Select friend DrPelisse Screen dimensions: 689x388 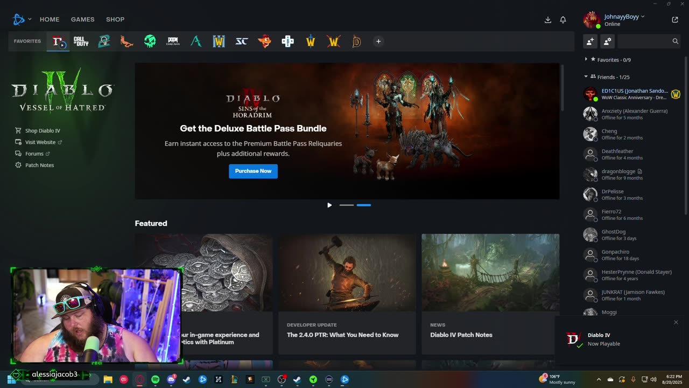tap(632, 195)
